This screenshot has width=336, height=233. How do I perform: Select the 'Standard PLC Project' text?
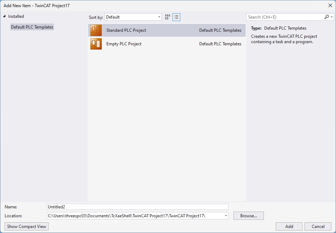126,30
